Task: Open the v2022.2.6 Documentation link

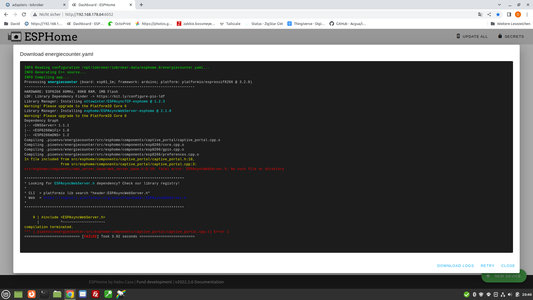Action: 199,282
